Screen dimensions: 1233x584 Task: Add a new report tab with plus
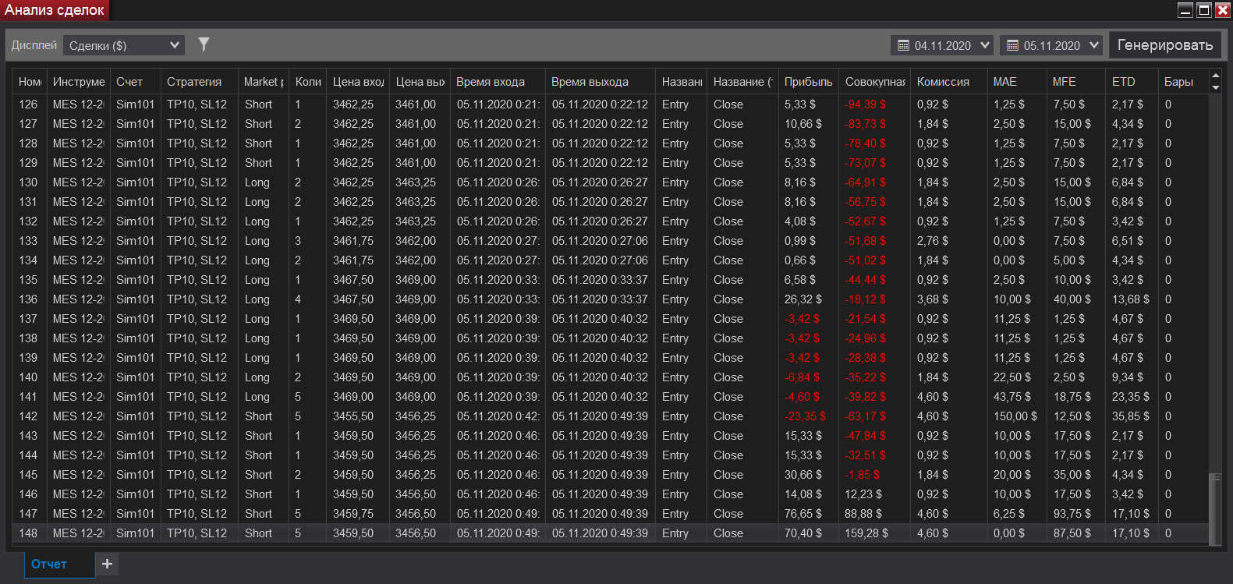click(107, 564)
